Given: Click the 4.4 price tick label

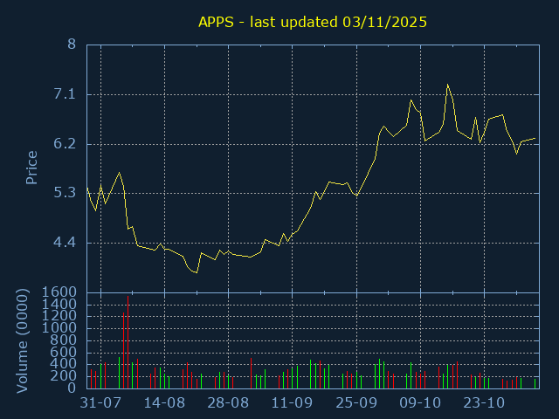Looking at the screenshot, I should click(x=66, y=242).
